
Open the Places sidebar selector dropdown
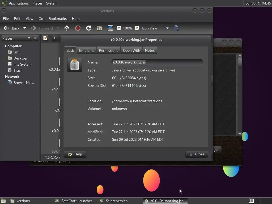(x=16, y=38)
